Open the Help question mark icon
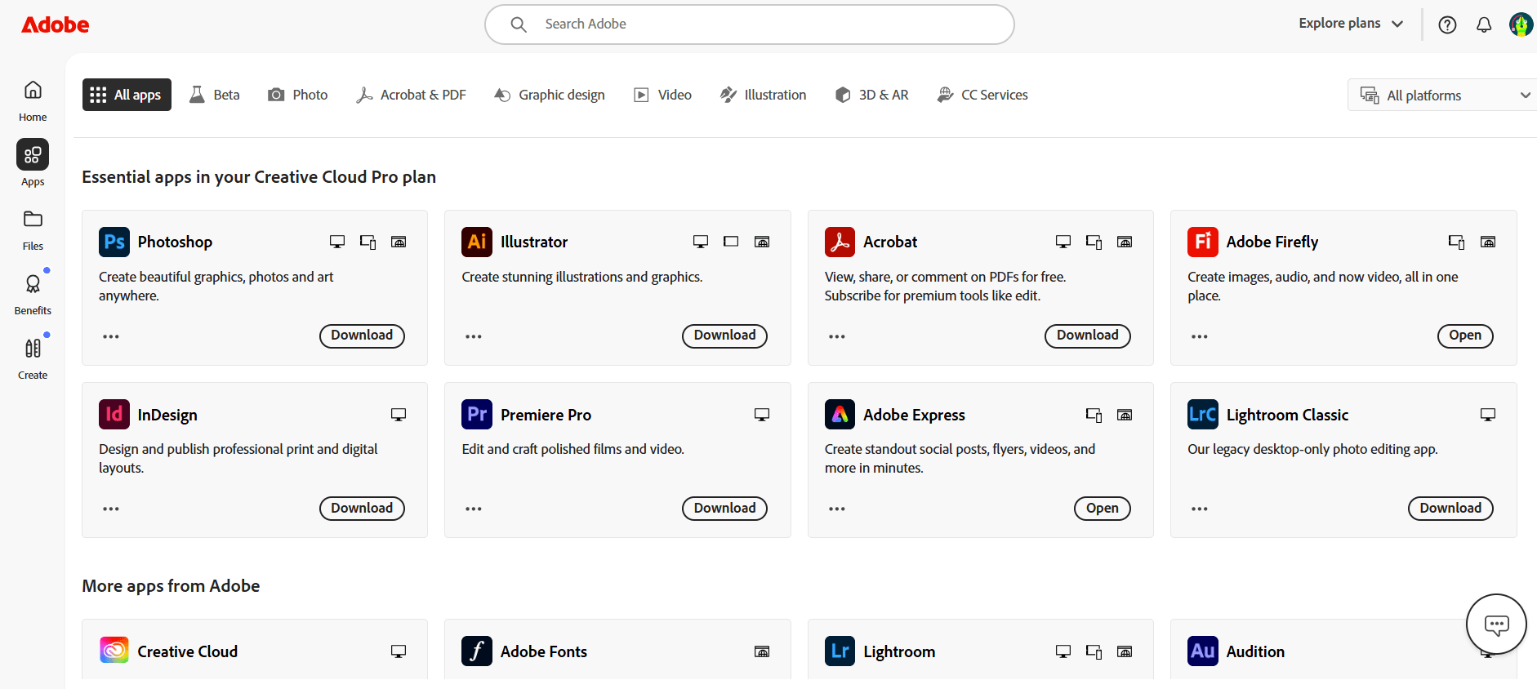 [1447, 24]
